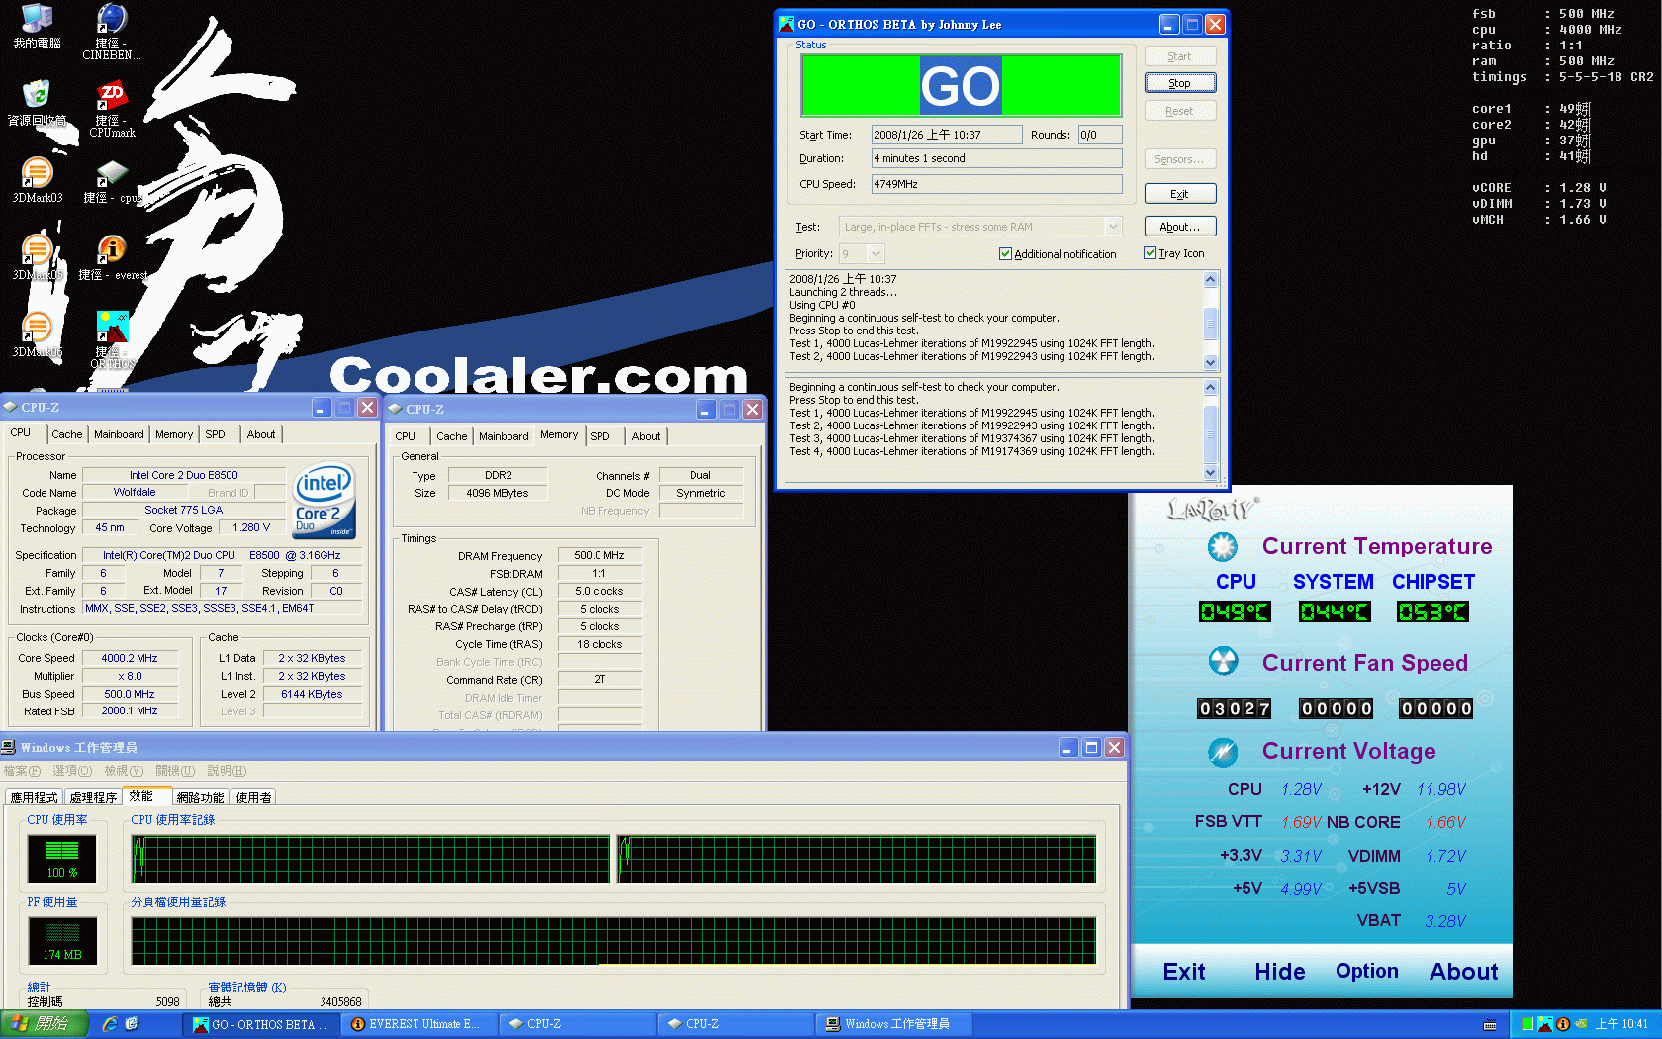The width and height of the screenshot is (1662, 1039).
Task: Click the fan speed counter showing 03027
Action: 1235,708
